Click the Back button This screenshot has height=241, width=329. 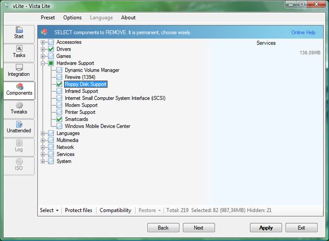[x=163, y=227]
